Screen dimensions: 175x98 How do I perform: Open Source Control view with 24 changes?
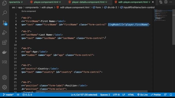[x=5, y=23]
